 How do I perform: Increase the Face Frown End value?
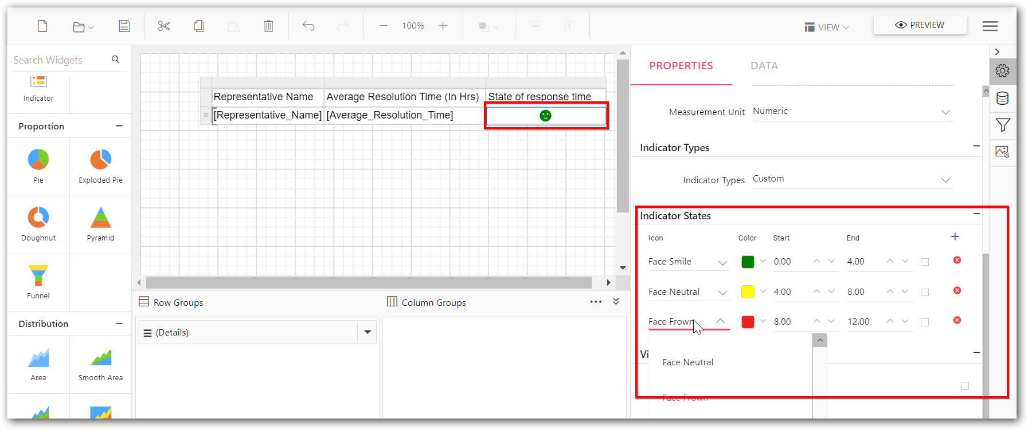pyautogui.click(x=890, y=321)
